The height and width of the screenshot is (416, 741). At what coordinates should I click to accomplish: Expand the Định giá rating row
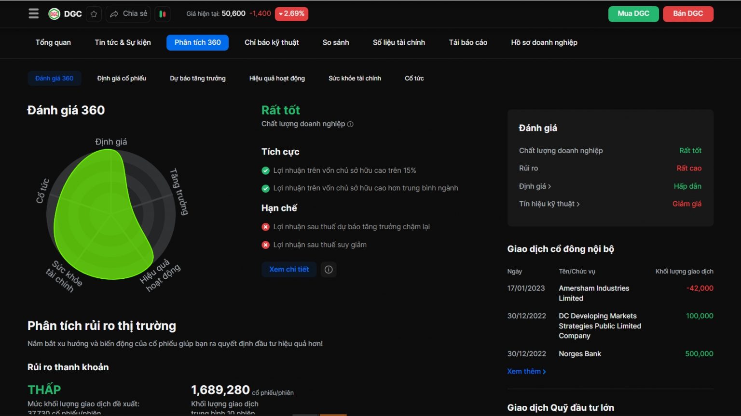click(x=535, y=186)
